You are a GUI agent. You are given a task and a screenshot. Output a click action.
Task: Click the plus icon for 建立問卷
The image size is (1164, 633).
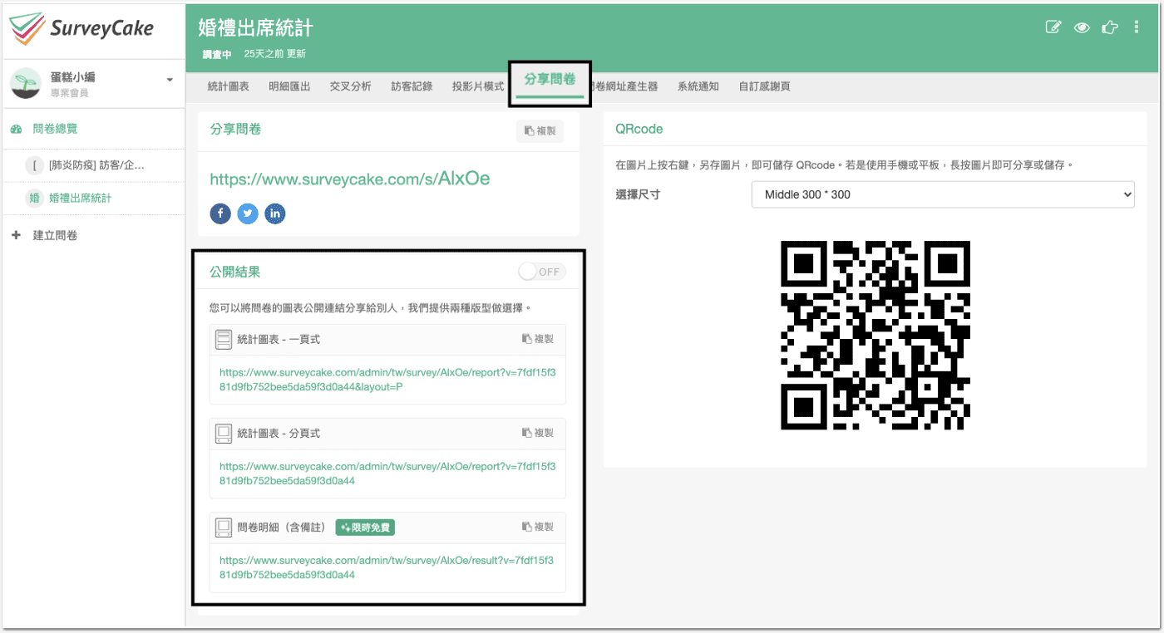[16, 236]
